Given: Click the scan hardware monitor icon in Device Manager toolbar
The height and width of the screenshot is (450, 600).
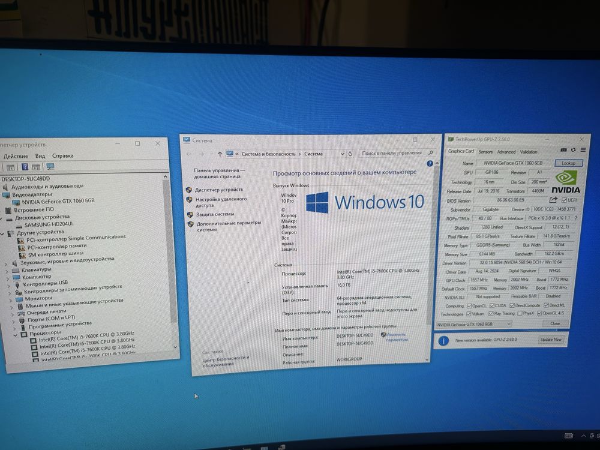Looking at the screenshot, I should coord(50,166).
